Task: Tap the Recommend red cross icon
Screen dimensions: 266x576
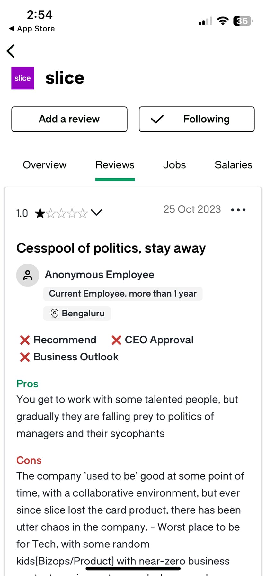Action: coord(25,340)
